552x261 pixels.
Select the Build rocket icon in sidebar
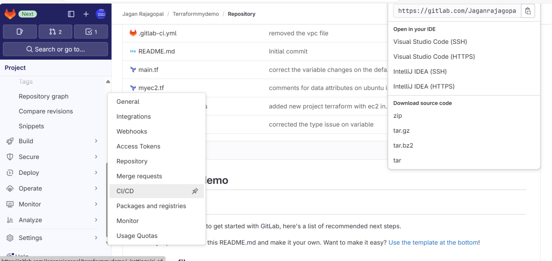(x=11, y=141)
